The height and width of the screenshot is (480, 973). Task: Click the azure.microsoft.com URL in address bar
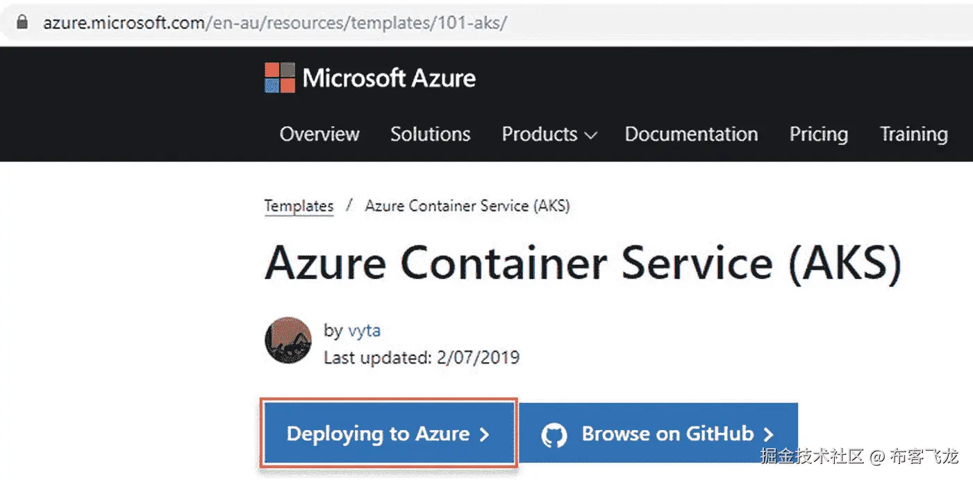[275, 22]
